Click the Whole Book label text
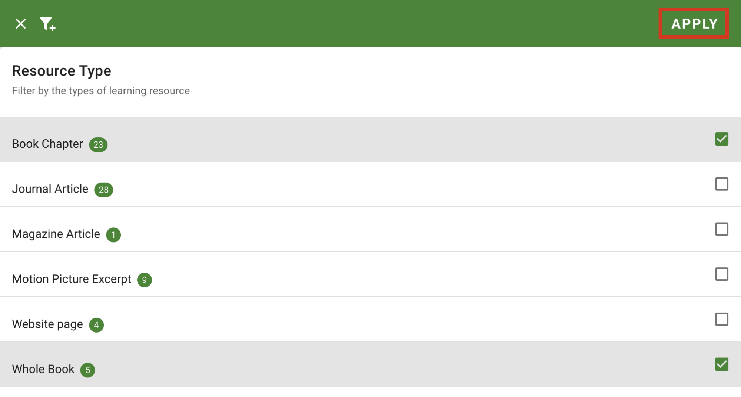The image size is (741, 397). tap(43, 369)
